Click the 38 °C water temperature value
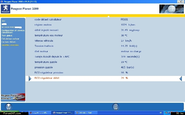Viewport: 185px width, 115px height. pos(124,35)
